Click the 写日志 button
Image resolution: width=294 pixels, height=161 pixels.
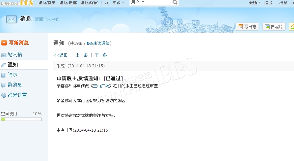click(x=247, y=27)
